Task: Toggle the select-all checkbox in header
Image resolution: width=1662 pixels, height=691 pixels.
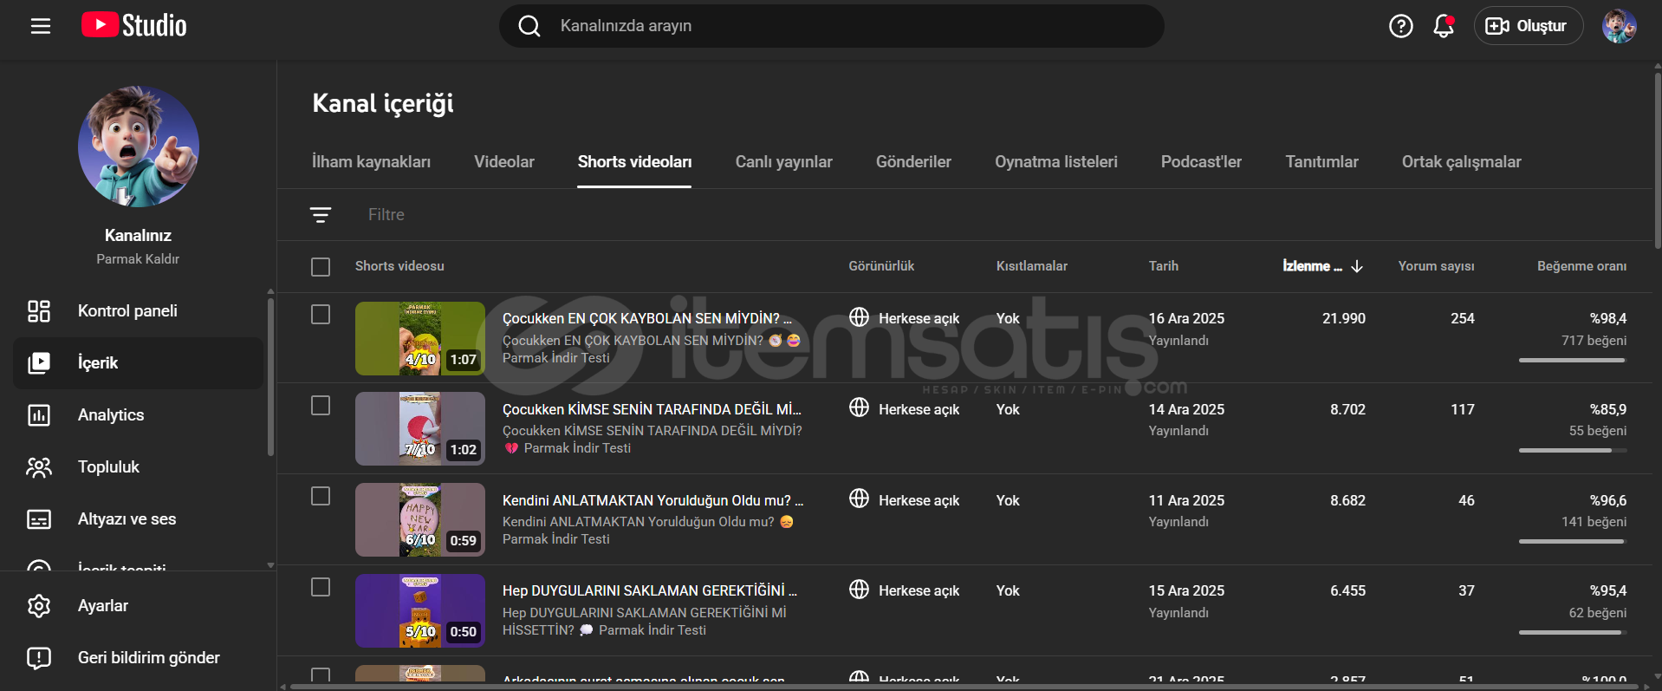Action: (x=321, y=267)
